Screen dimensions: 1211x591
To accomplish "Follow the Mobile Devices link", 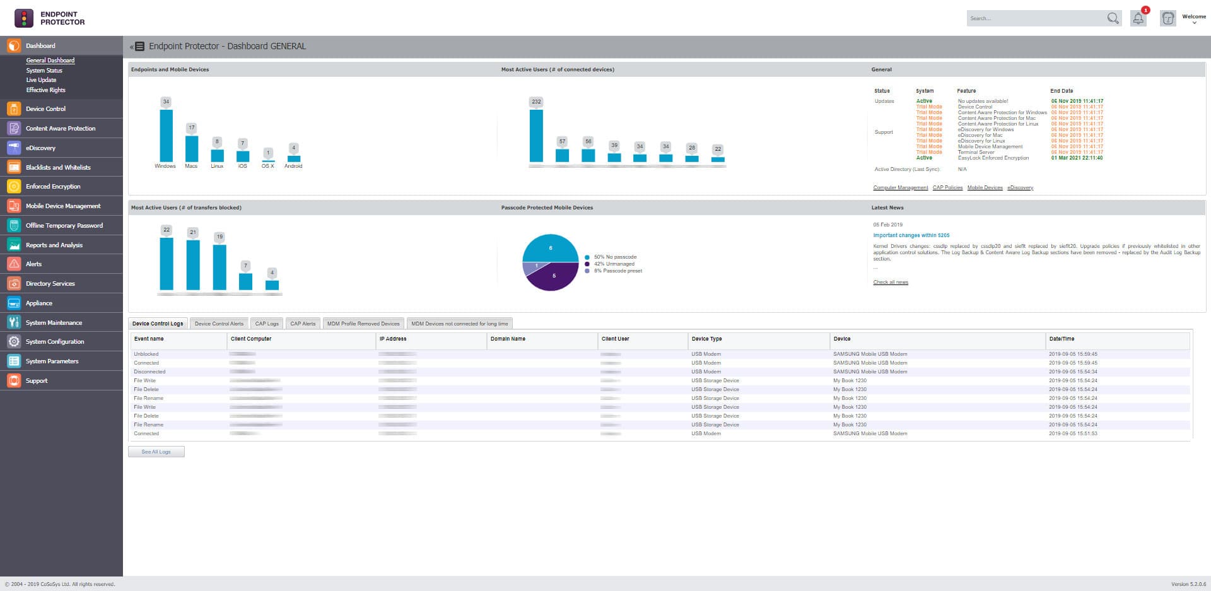I will [985, 187].
